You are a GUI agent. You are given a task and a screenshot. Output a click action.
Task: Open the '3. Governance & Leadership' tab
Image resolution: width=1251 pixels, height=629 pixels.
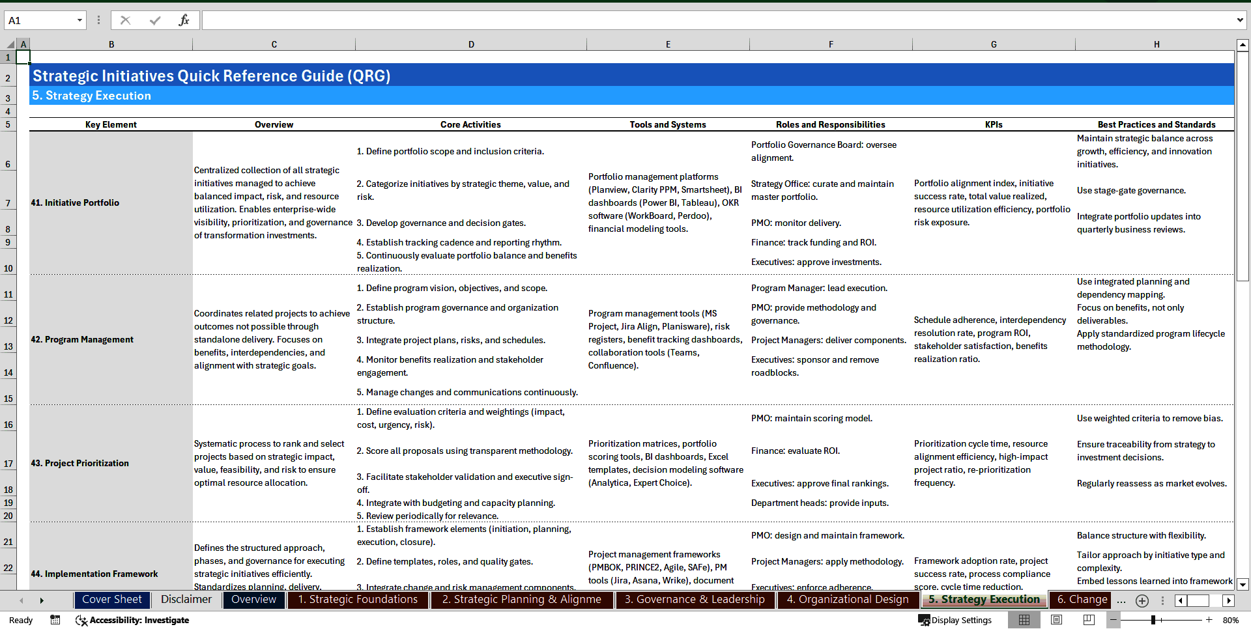pyautogui.click(x=695, y=600)
